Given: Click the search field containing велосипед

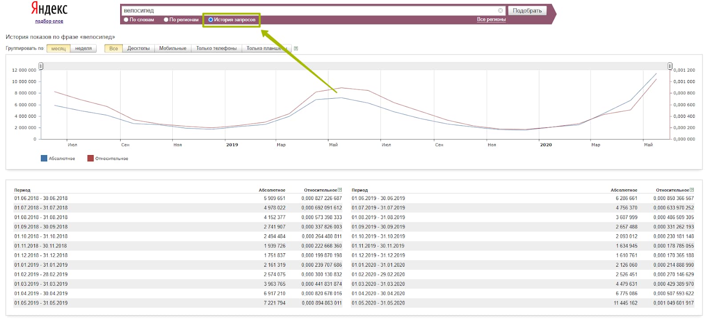Looking at the screenshot, I should [x=307, y=11].
